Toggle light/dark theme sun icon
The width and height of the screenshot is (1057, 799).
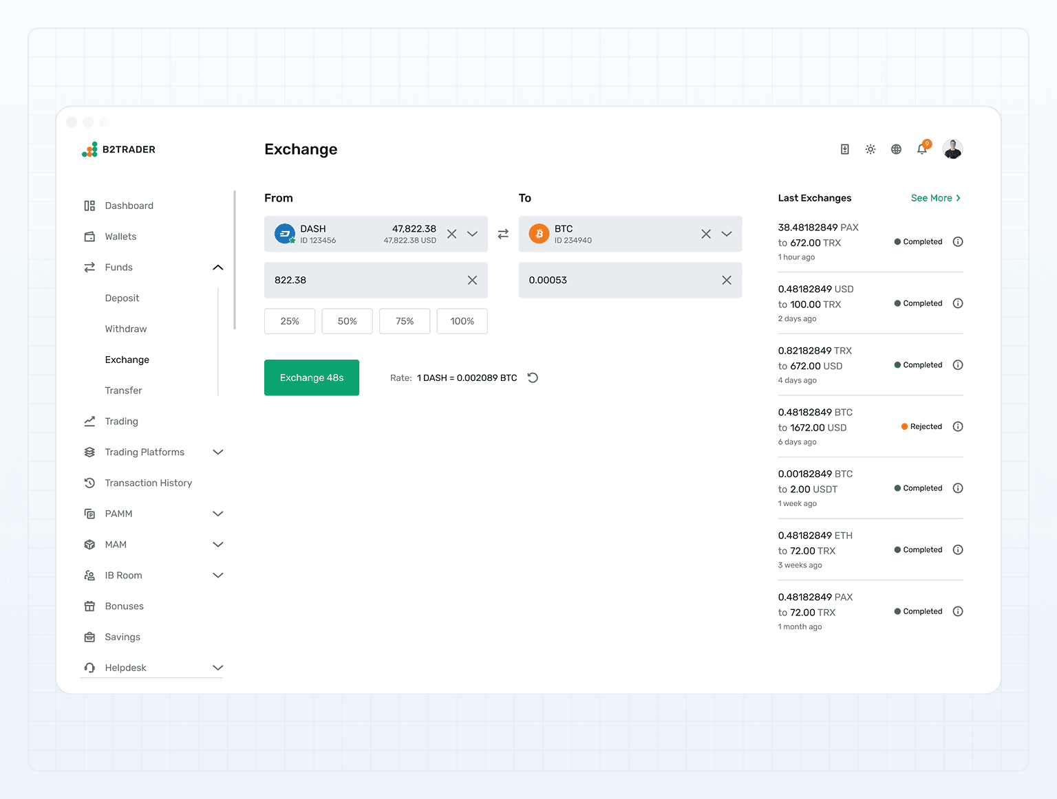click(x=871, y=149)
